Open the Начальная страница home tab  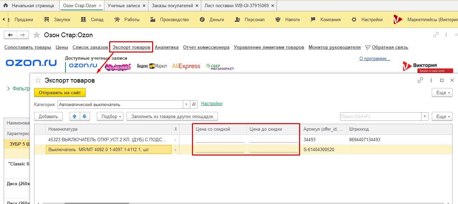coord(29,5)
